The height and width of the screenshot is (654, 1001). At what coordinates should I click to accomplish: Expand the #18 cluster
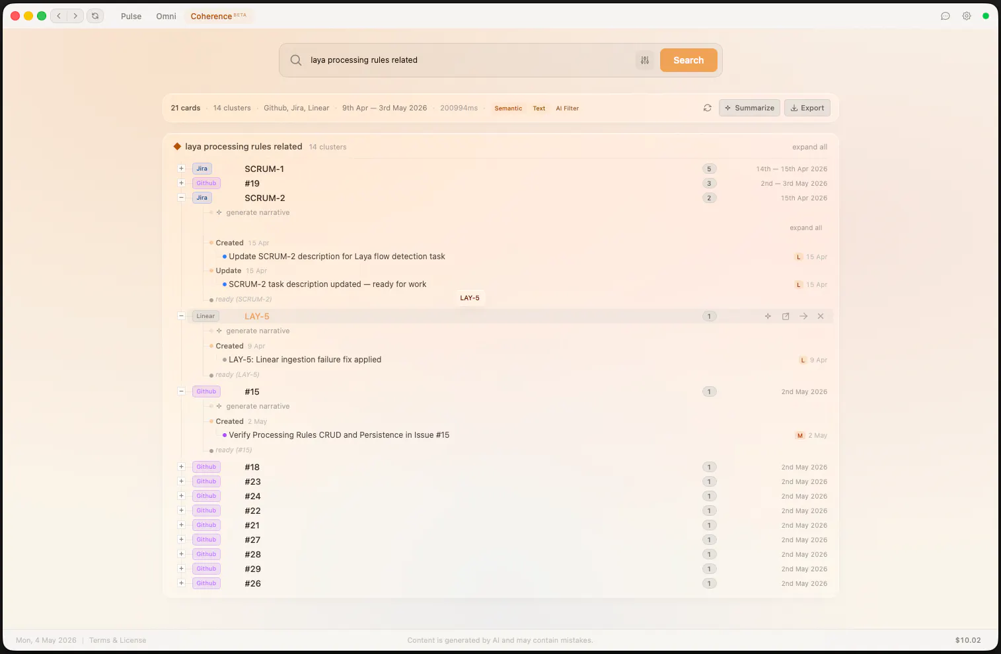(181, 467)
